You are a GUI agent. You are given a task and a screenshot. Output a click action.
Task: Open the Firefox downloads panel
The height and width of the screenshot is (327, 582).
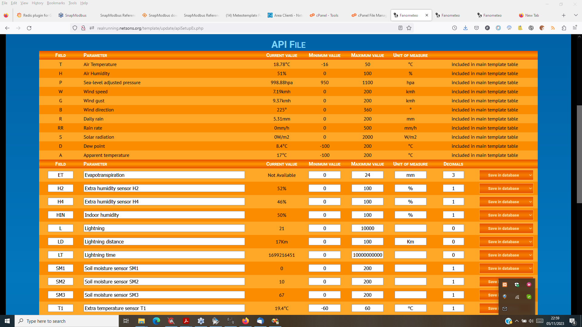[x=465, y=28]
